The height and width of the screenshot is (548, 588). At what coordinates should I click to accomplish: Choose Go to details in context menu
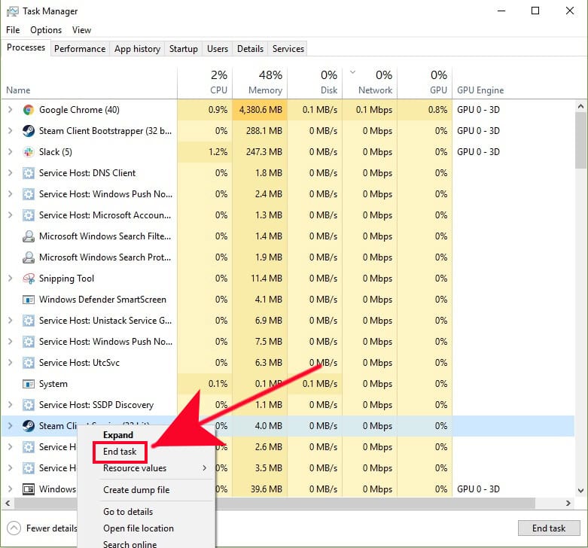(x=128, y=512)
